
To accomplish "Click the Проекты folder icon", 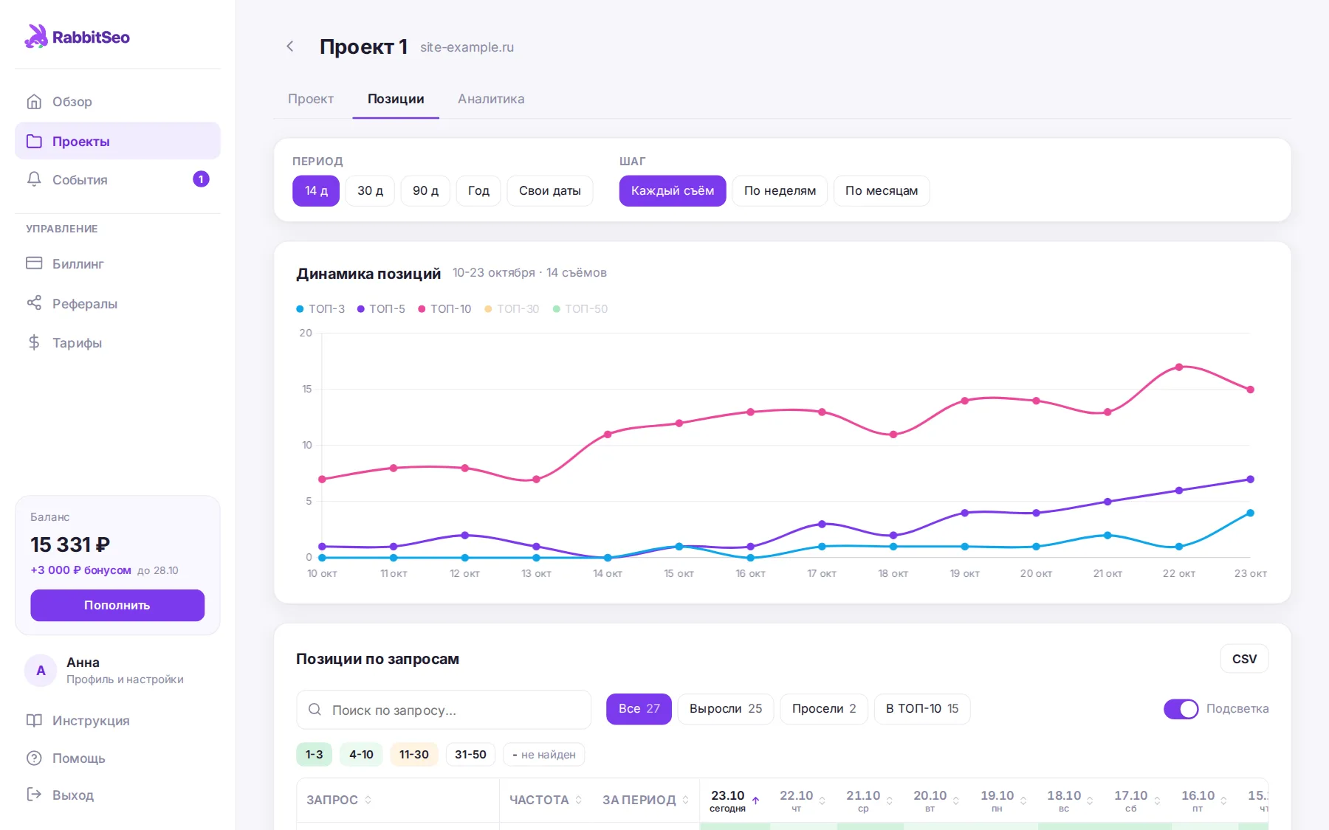I will pyautogui.click(x=34, y=141).
